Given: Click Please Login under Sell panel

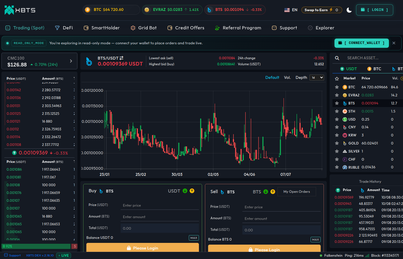Looking at the screenshot, I should coord(264,249).
